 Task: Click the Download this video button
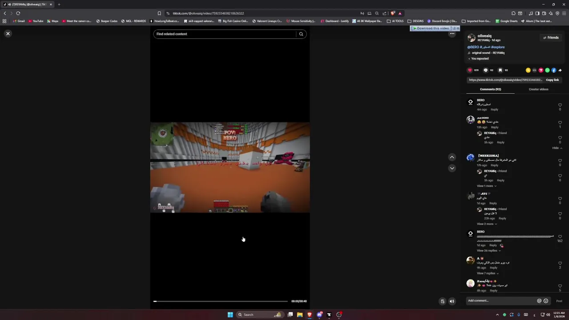point(431,28)
